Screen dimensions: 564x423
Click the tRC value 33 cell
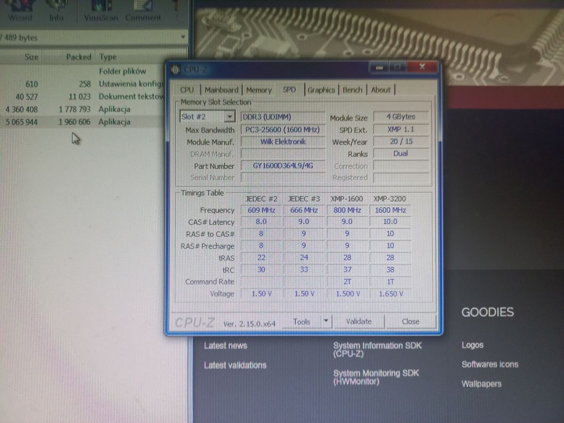coord(304,270)
